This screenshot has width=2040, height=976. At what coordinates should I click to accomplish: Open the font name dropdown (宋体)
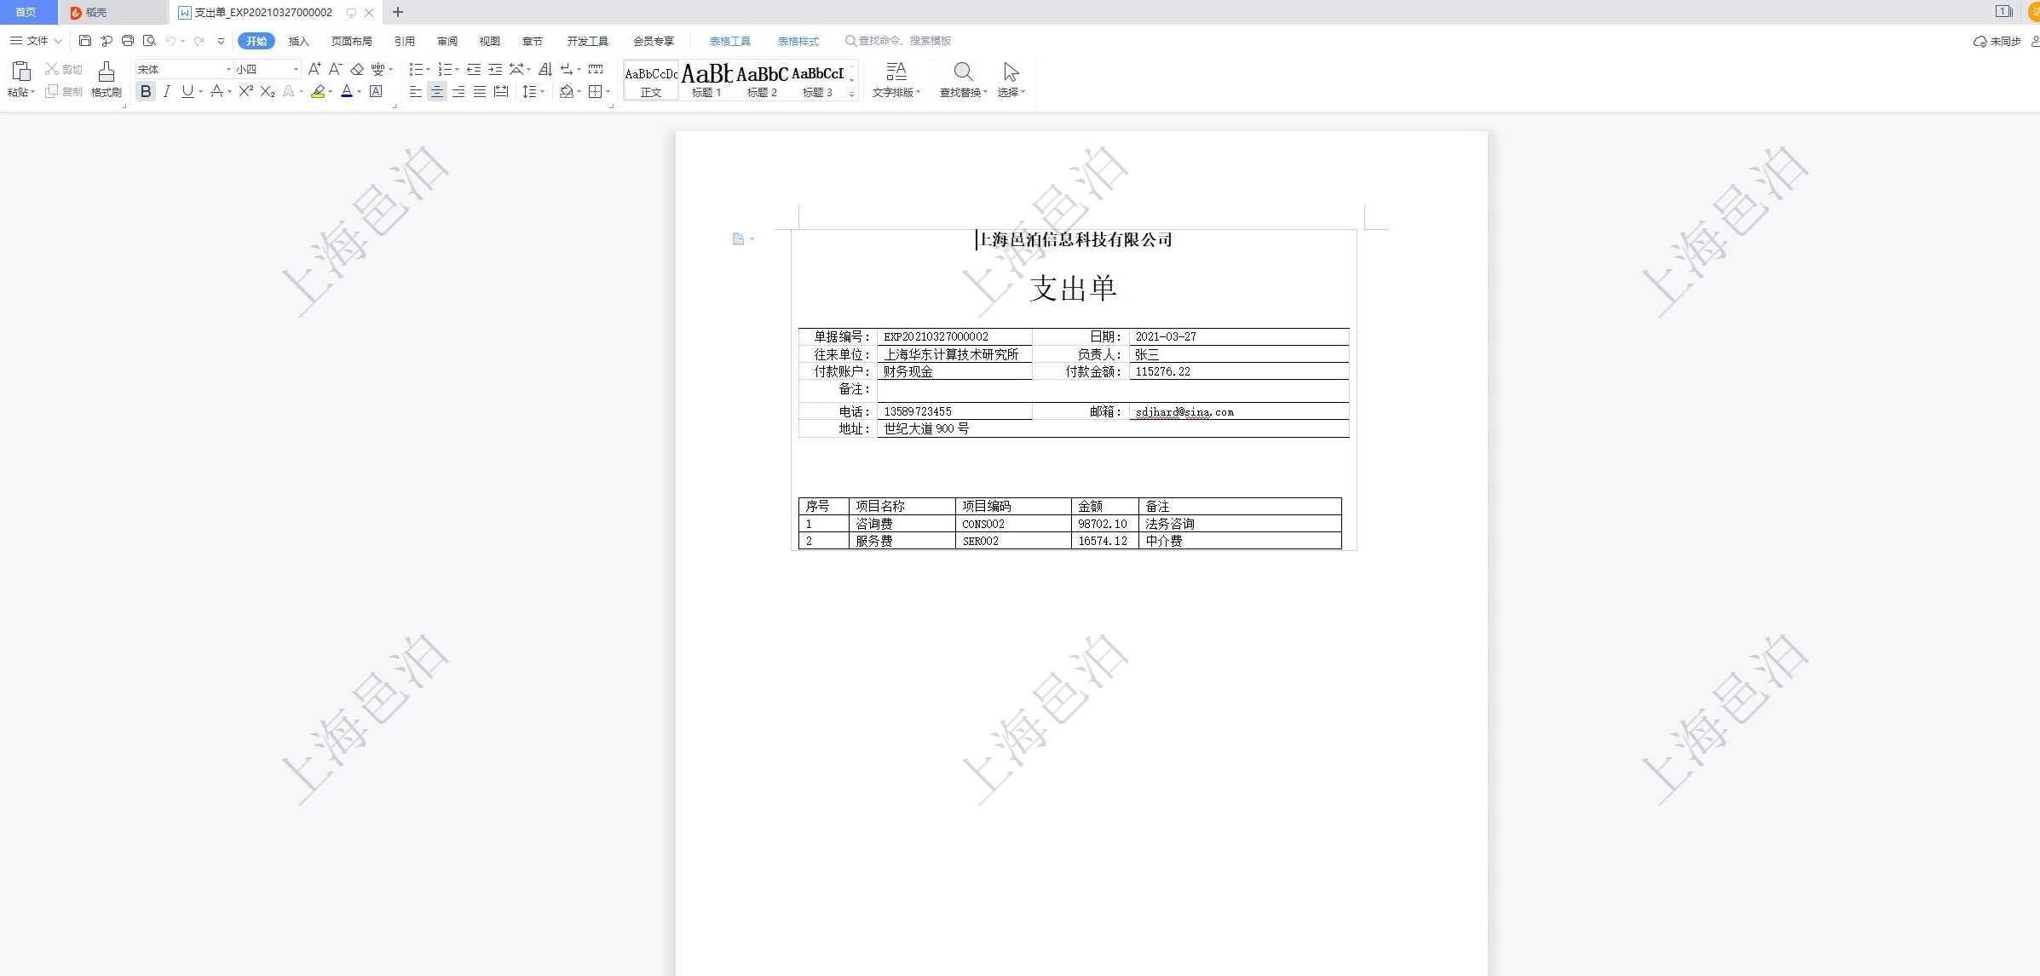[228, 69]
